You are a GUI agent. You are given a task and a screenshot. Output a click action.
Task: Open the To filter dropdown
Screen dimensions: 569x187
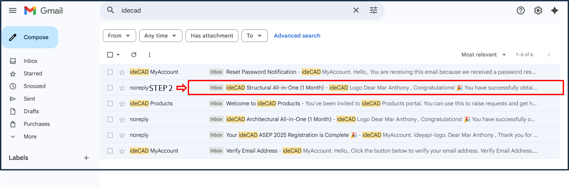(x=254, y=36)
